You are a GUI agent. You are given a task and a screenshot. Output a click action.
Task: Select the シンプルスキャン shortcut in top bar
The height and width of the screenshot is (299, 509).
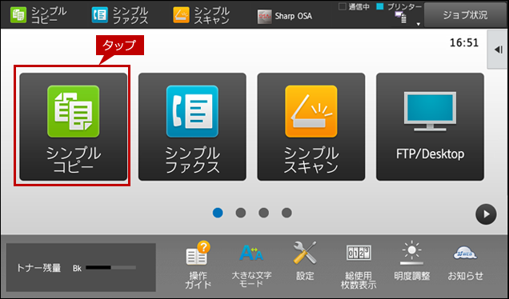[201, 15]
